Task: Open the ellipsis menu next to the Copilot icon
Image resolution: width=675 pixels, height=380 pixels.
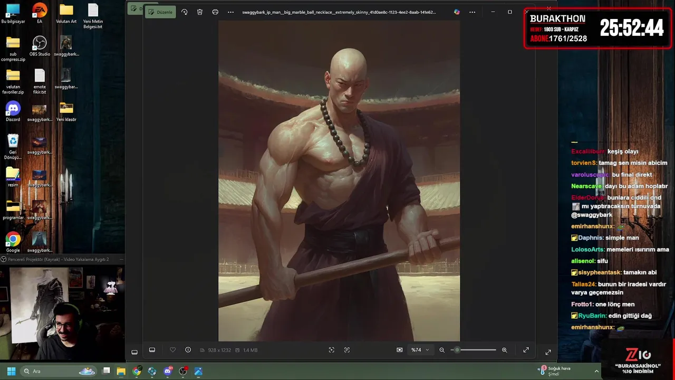Action: coord(472,12)
